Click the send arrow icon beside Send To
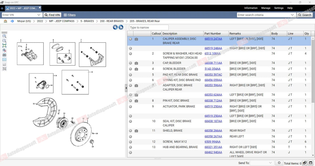 [x=279, y=163]
